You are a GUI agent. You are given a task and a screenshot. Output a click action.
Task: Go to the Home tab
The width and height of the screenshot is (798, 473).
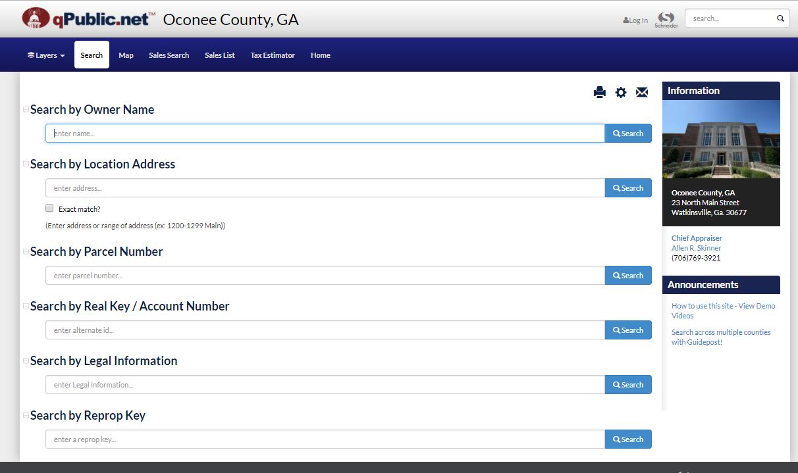tap(321, 55)
